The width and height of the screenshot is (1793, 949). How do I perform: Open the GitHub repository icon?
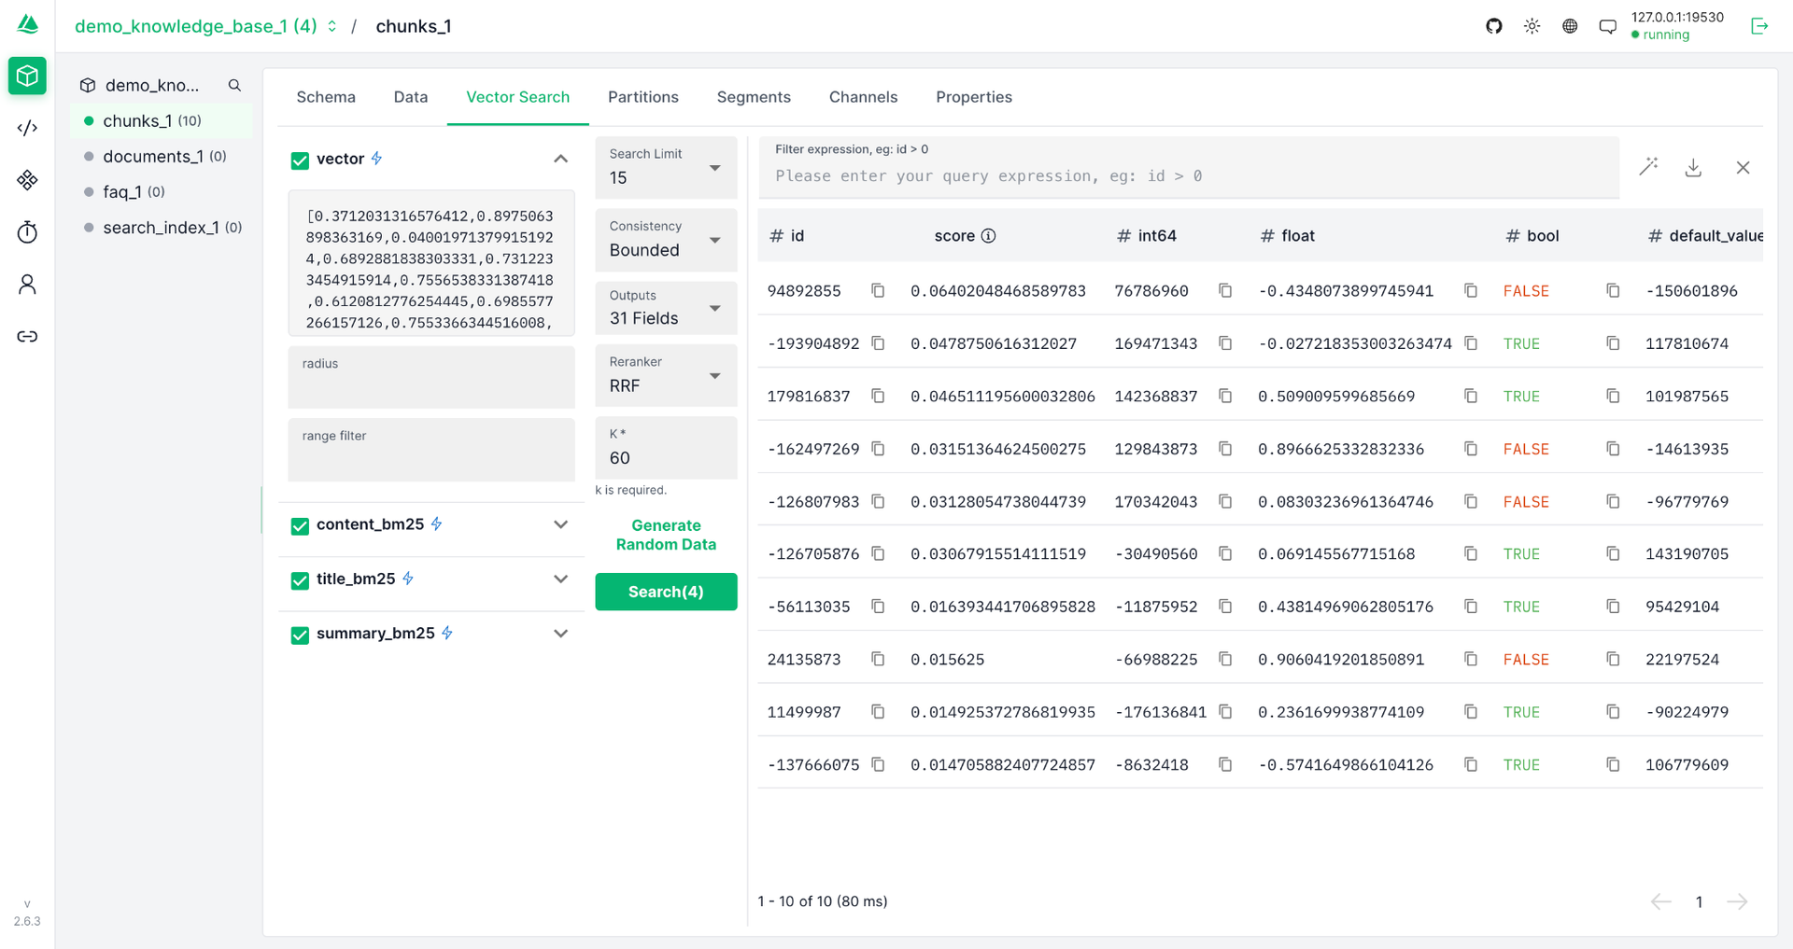tap(1492, 26)
